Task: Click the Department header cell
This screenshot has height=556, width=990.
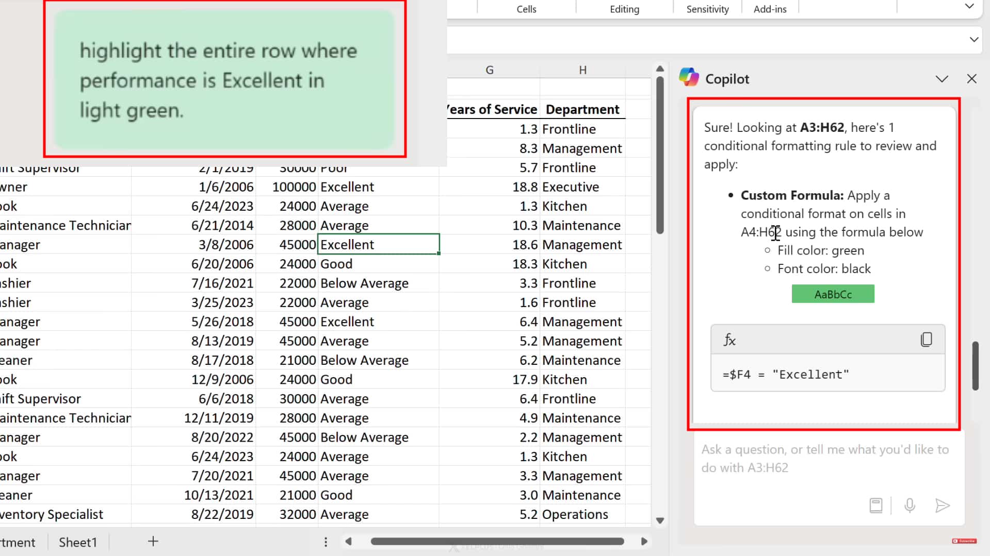Action: (582, 110)
